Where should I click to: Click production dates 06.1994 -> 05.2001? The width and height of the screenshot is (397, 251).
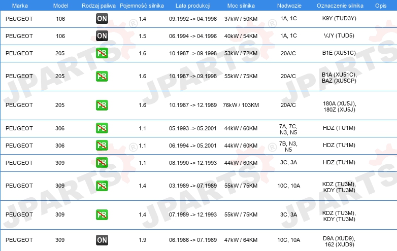point(193,146)
